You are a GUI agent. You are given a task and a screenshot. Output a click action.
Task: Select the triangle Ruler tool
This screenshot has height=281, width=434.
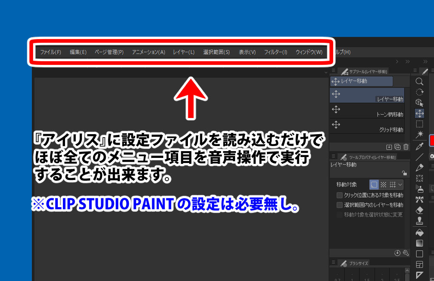point(419,275)
